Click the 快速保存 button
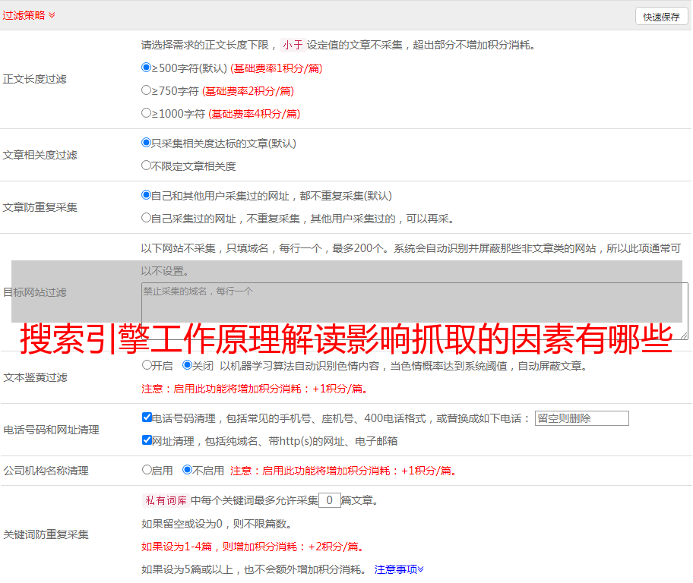Screen dimensions: 693x583 point(660,17)
